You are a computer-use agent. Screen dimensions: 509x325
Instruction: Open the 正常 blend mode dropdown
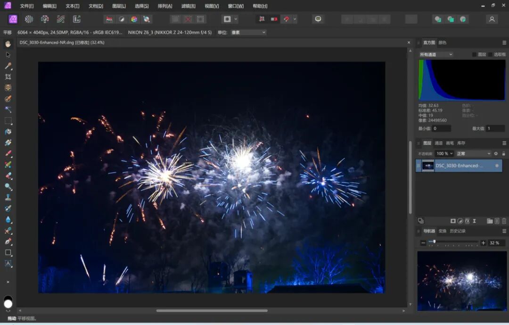click(x=474, y=153)
